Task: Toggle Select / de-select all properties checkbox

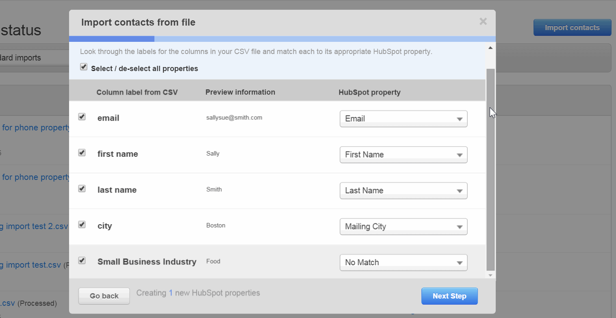Action: point(84,67)
